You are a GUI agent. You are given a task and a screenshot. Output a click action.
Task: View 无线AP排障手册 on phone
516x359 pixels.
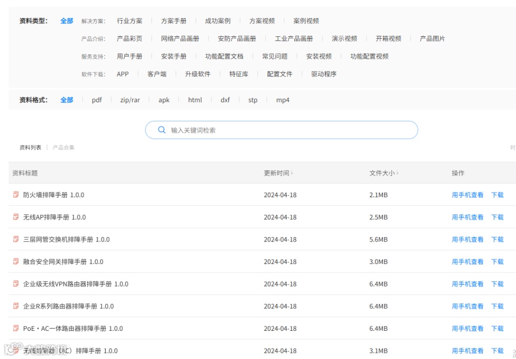[x=468, y=217]
